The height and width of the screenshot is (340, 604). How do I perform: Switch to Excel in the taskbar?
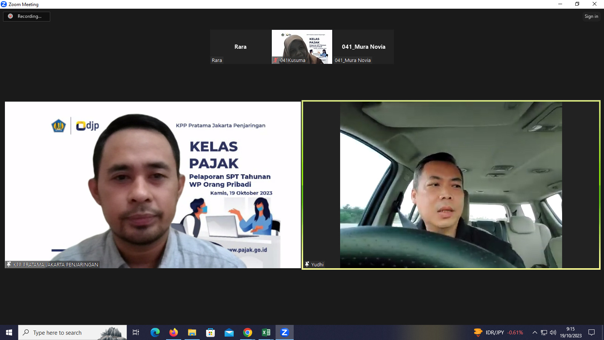point(266,332)
